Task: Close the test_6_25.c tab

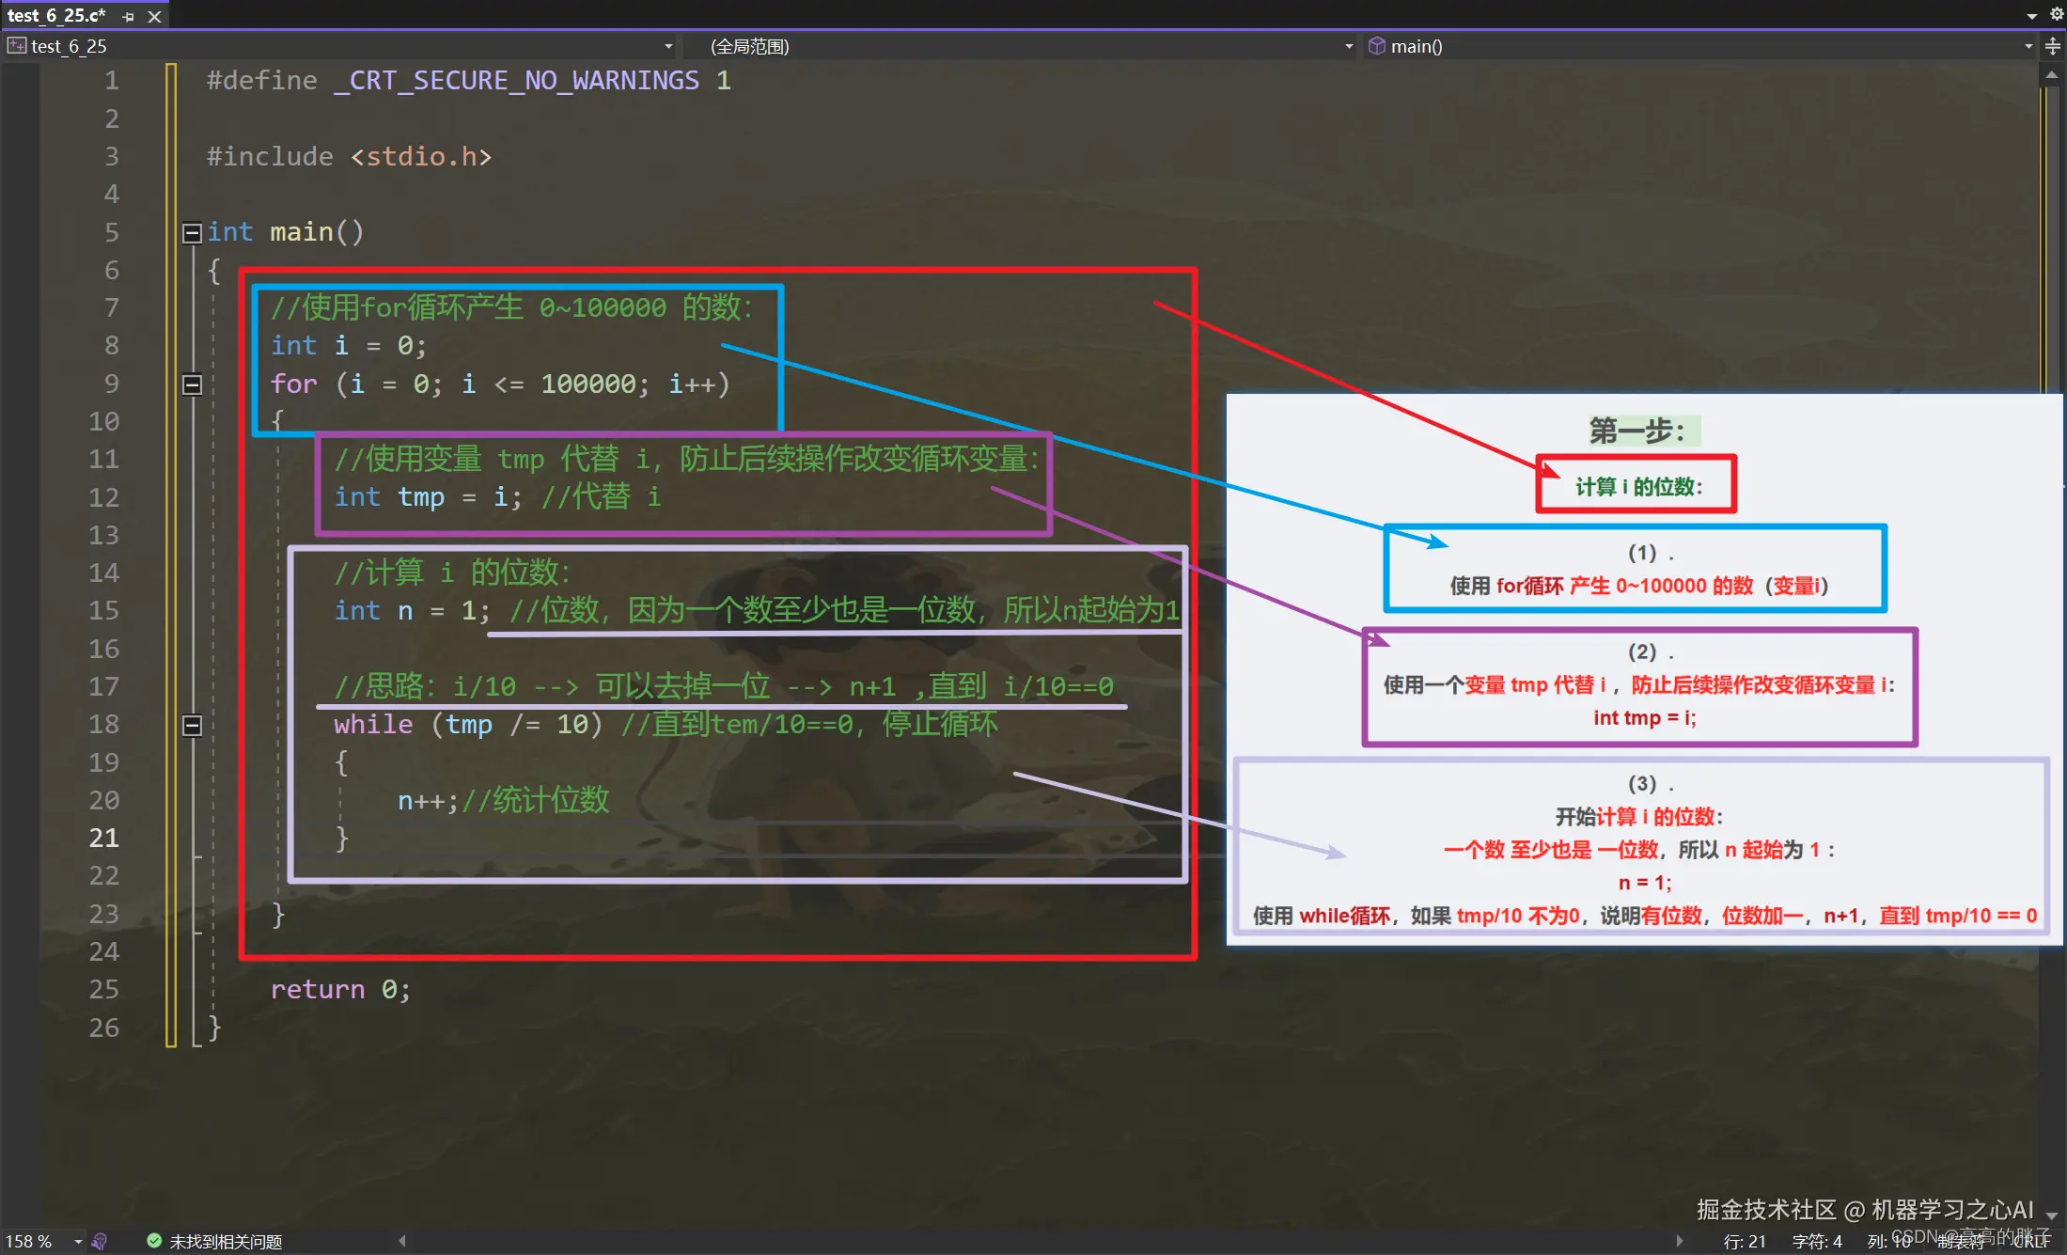Action: click(x=155, y=16)
